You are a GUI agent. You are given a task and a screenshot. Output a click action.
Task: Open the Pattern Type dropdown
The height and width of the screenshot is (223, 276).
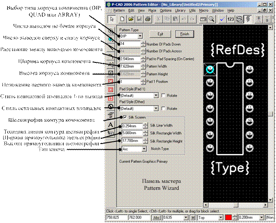click(140, 36)
